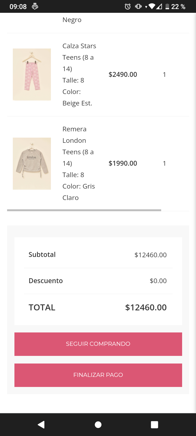Viewport: 196px width, 436px height.
Task: Open recent apps square button
Action: [x=154, y=425]
